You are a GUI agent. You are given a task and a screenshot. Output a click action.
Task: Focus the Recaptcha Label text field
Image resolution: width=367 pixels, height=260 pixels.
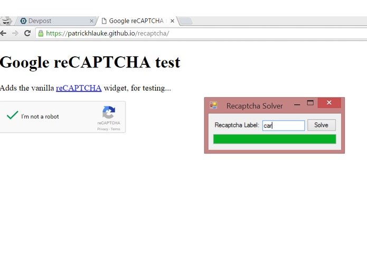tap(284, 125)
